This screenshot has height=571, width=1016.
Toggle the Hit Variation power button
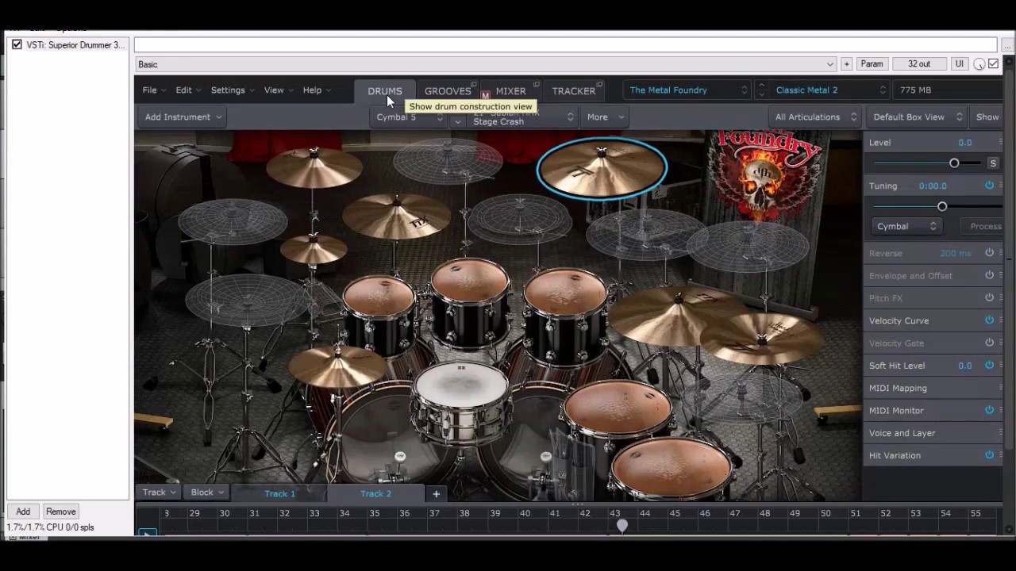tap(989, 455)
